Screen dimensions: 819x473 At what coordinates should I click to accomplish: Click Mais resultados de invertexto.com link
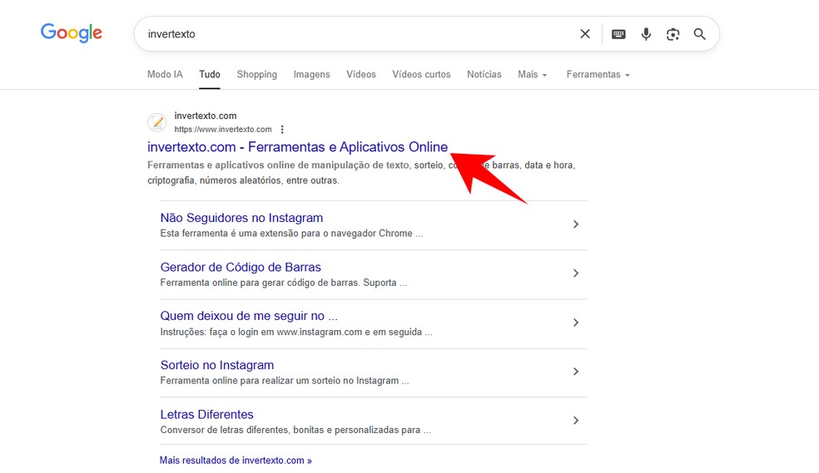click(236, 461)
